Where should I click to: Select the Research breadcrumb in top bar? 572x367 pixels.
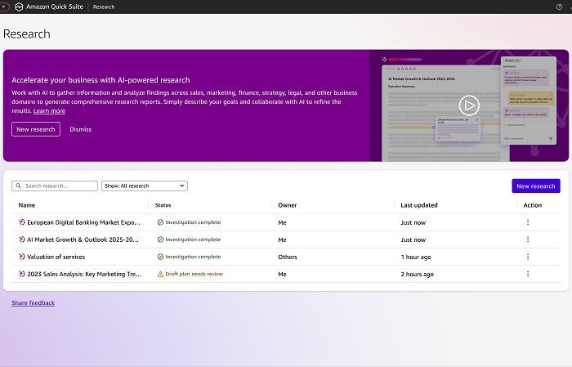104,7
